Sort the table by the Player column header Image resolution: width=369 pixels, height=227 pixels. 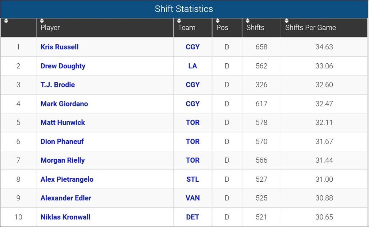pos(50,28)
